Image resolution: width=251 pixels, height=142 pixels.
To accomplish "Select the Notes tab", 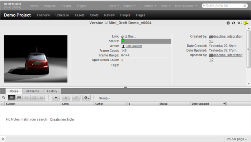I will tap(14, 91).
